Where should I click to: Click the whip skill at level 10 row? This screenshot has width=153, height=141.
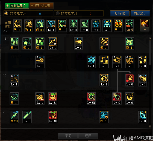[14, 78]
